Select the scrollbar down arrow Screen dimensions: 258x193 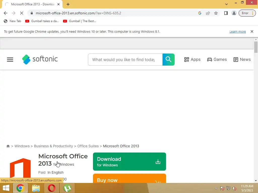256,181
